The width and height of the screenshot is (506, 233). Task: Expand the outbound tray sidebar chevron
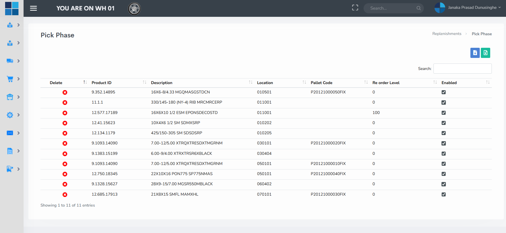[18, 43]
